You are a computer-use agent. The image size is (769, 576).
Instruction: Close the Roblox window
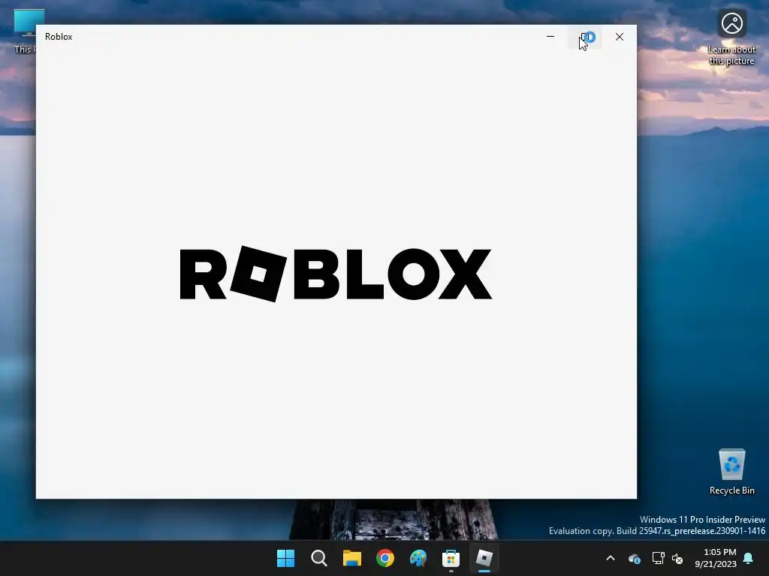coord(620,37)
